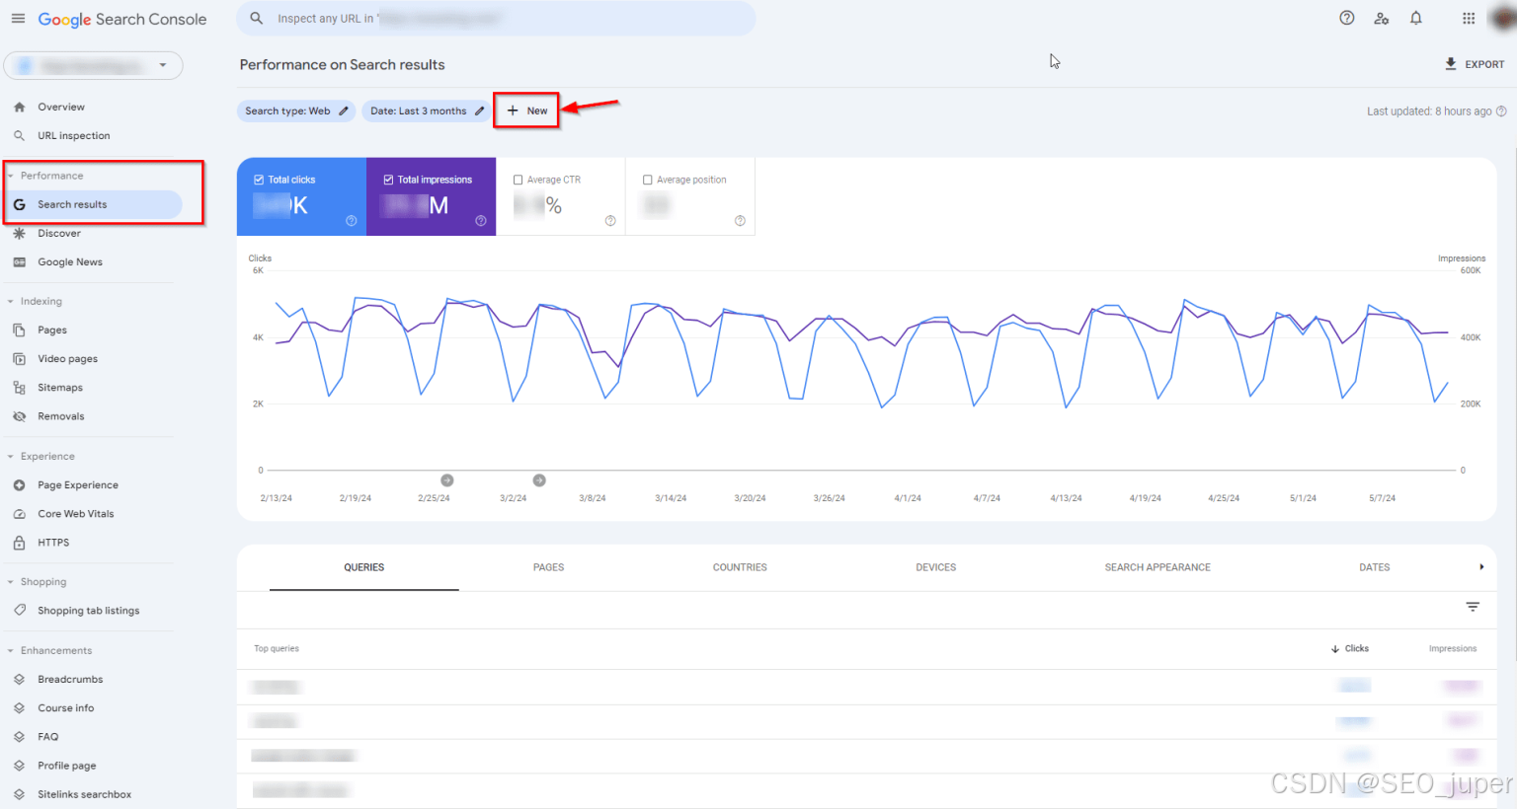
Task: Show more tabs with the right arrow
Action: point(1481,567)
